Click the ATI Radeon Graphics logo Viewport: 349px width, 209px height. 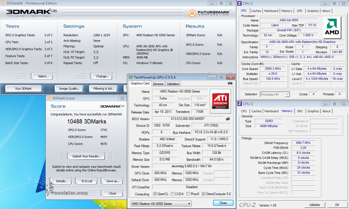[220, 101]
